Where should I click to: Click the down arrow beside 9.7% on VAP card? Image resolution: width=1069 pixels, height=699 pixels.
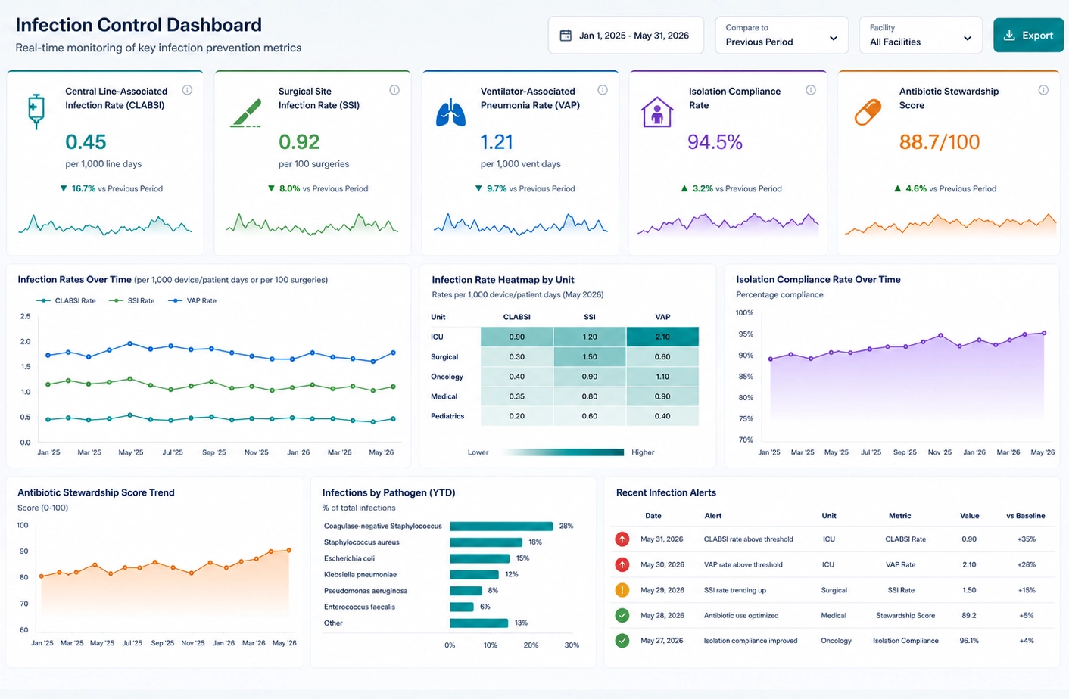tap(478, 188)
